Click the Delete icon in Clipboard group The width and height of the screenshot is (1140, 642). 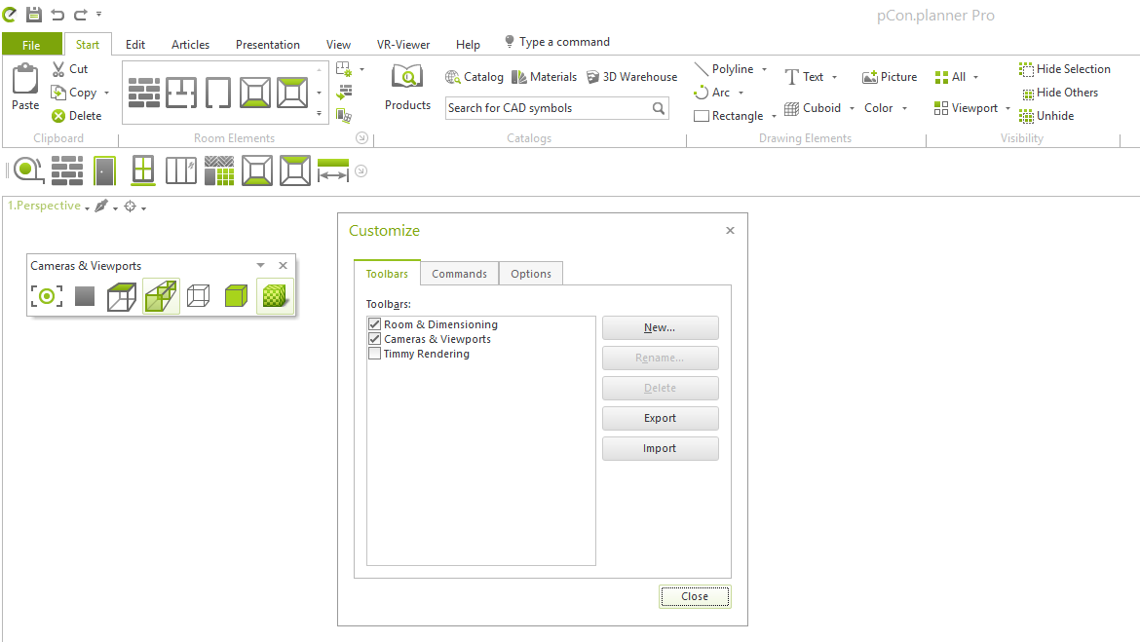58,116
